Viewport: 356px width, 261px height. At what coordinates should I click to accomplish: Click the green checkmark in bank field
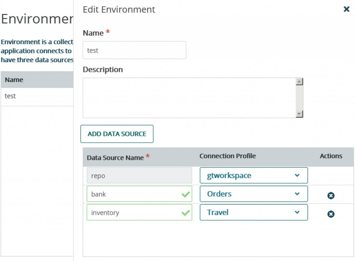pos(186,194)
